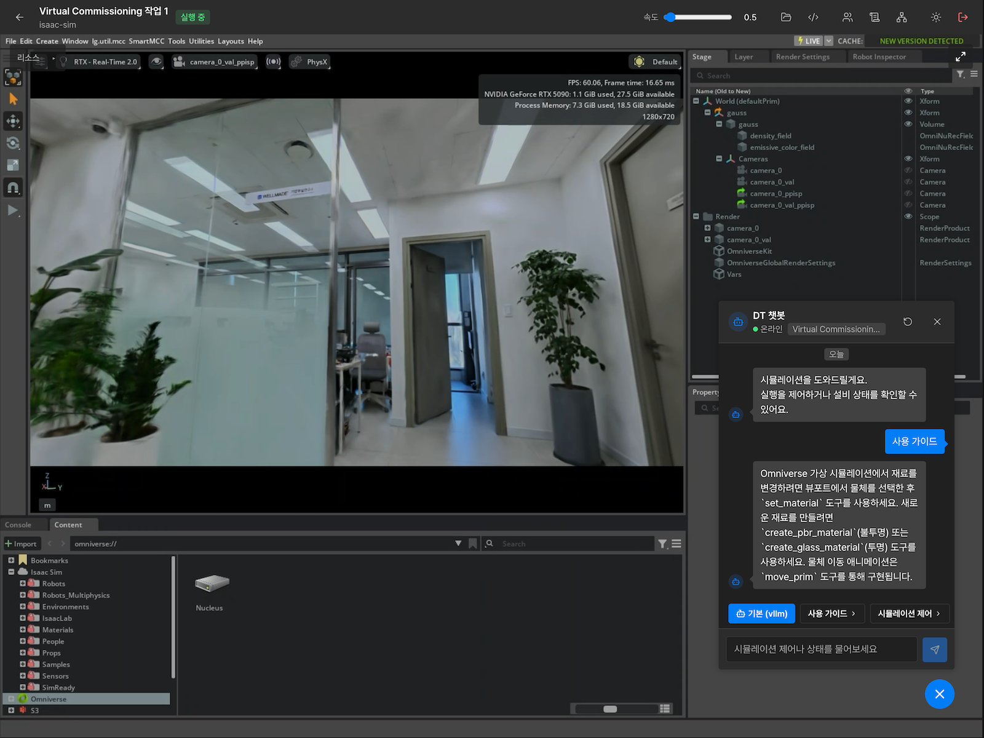Go back using the top-left arrow

(x=20, y=17)
